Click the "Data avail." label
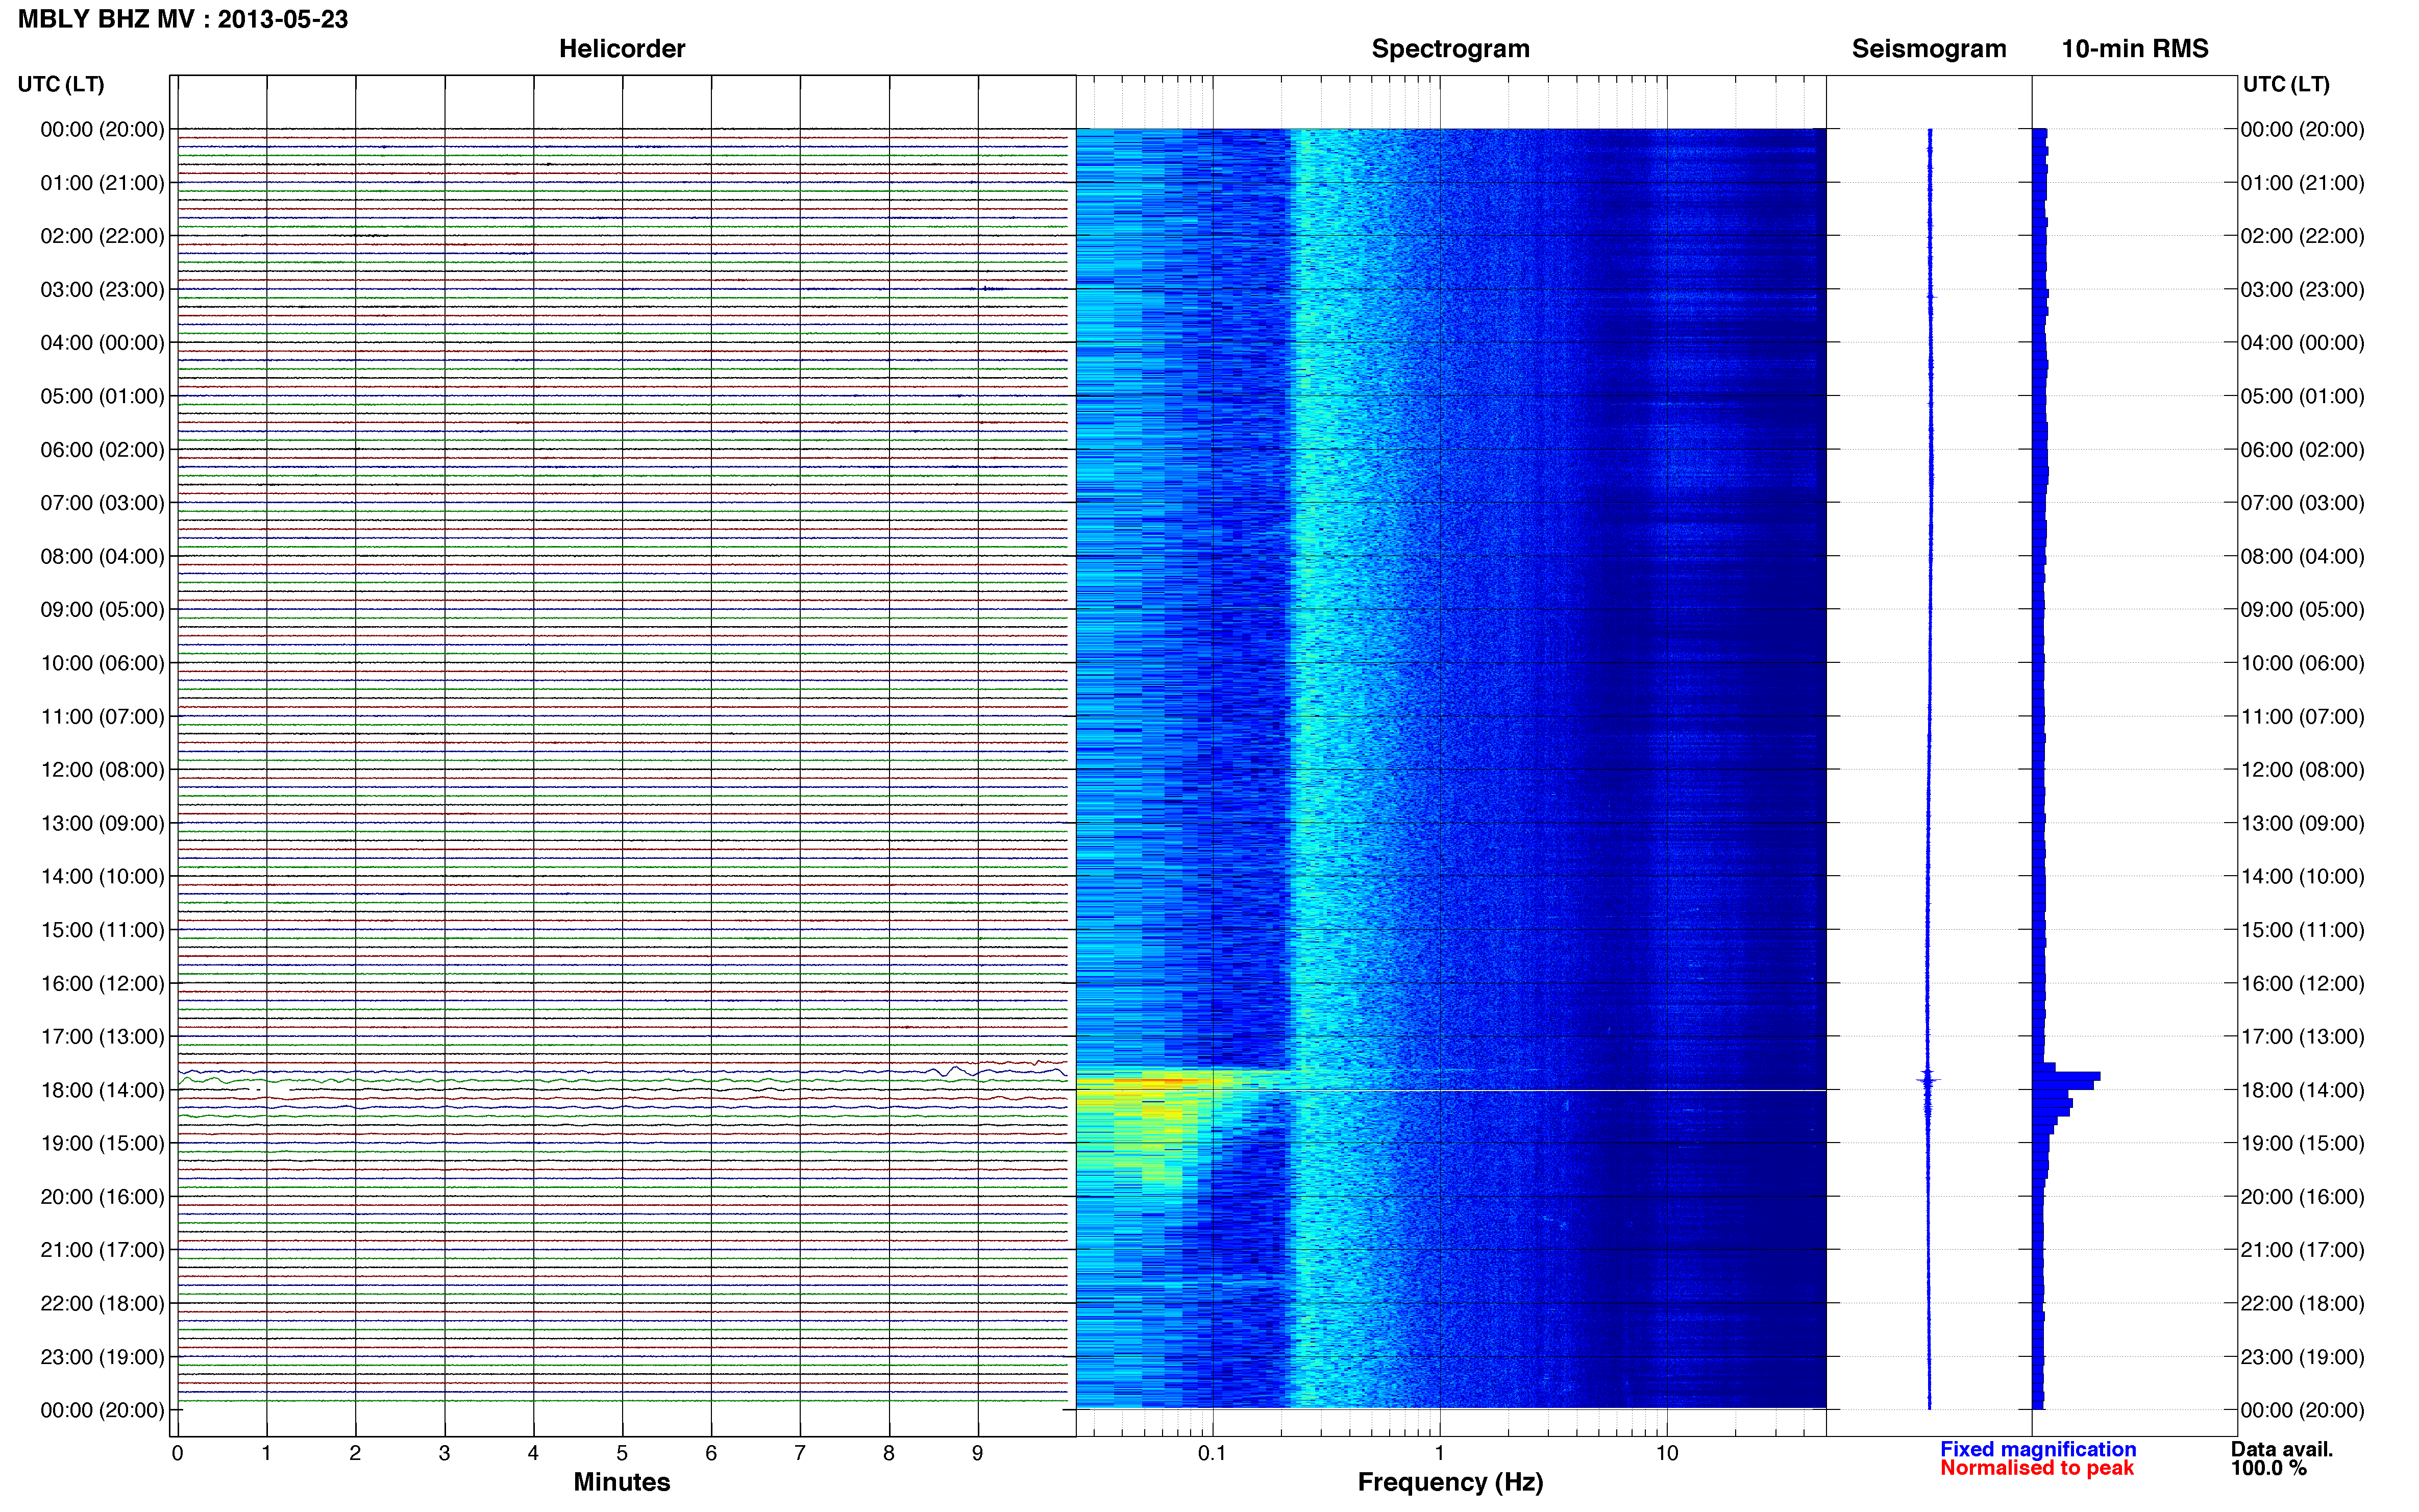Image resolution: width=2419 pixels, height=1512 pixels. click(2281, 1449)
